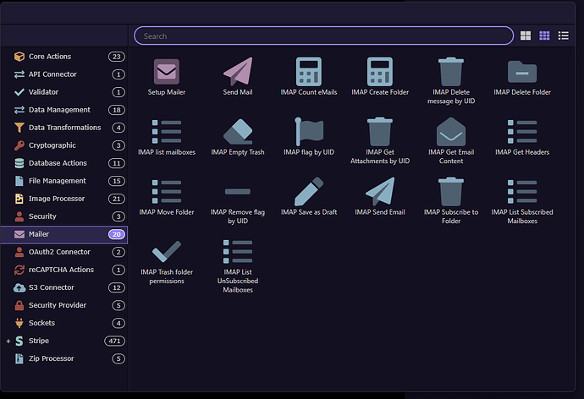Click the Database Actions count badge 11

[117, 163]
